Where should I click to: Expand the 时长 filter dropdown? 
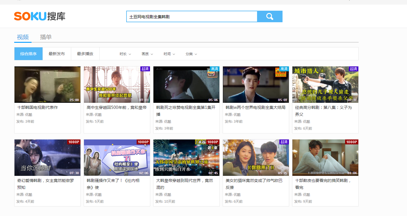tap(125, 54)
